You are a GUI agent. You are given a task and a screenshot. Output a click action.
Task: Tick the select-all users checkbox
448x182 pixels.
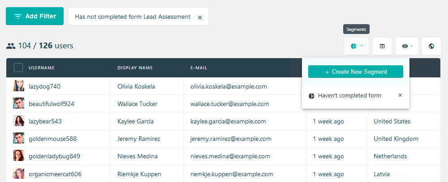tap(18, 68)
